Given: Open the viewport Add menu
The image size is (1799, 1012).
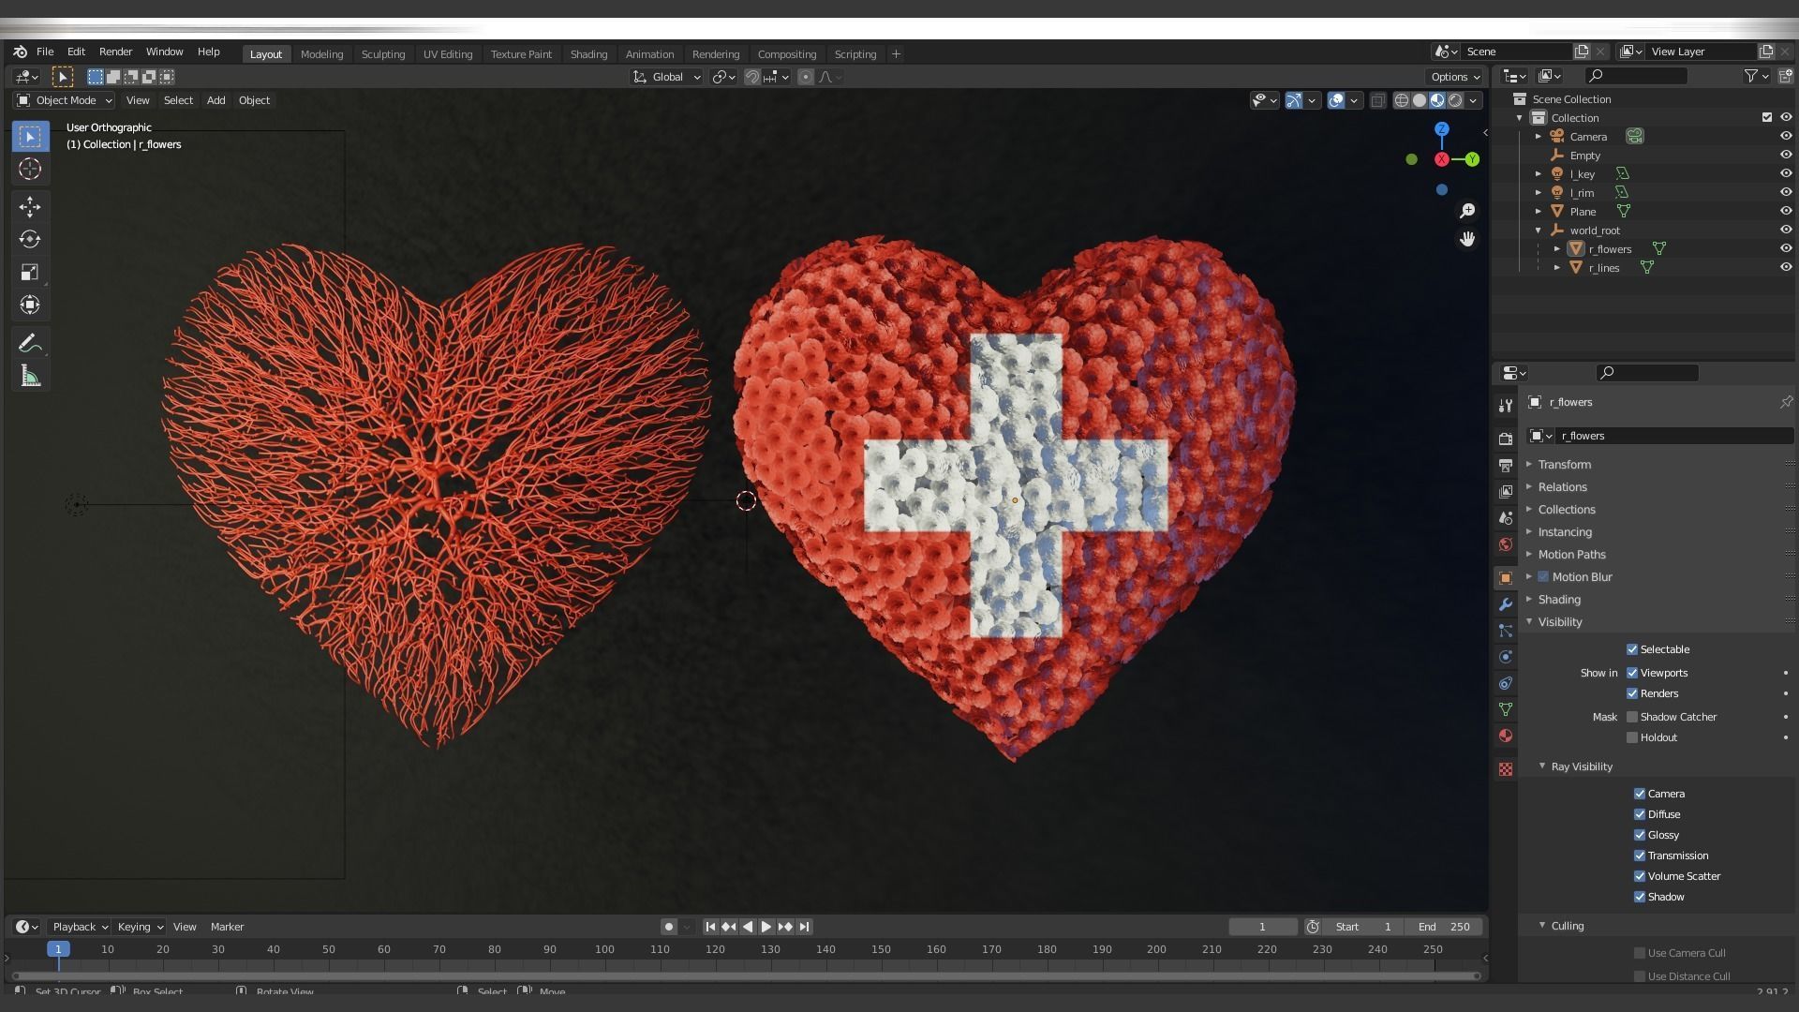Looking at the screenshot, I should point(216,100).
